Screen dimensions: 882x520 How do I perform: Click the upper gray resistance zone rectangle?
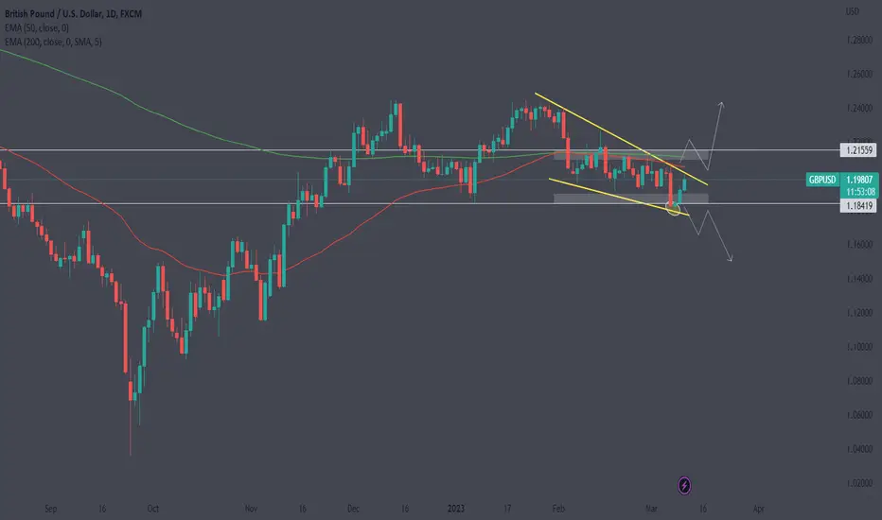pyautogui.click(x=630, y=155)
